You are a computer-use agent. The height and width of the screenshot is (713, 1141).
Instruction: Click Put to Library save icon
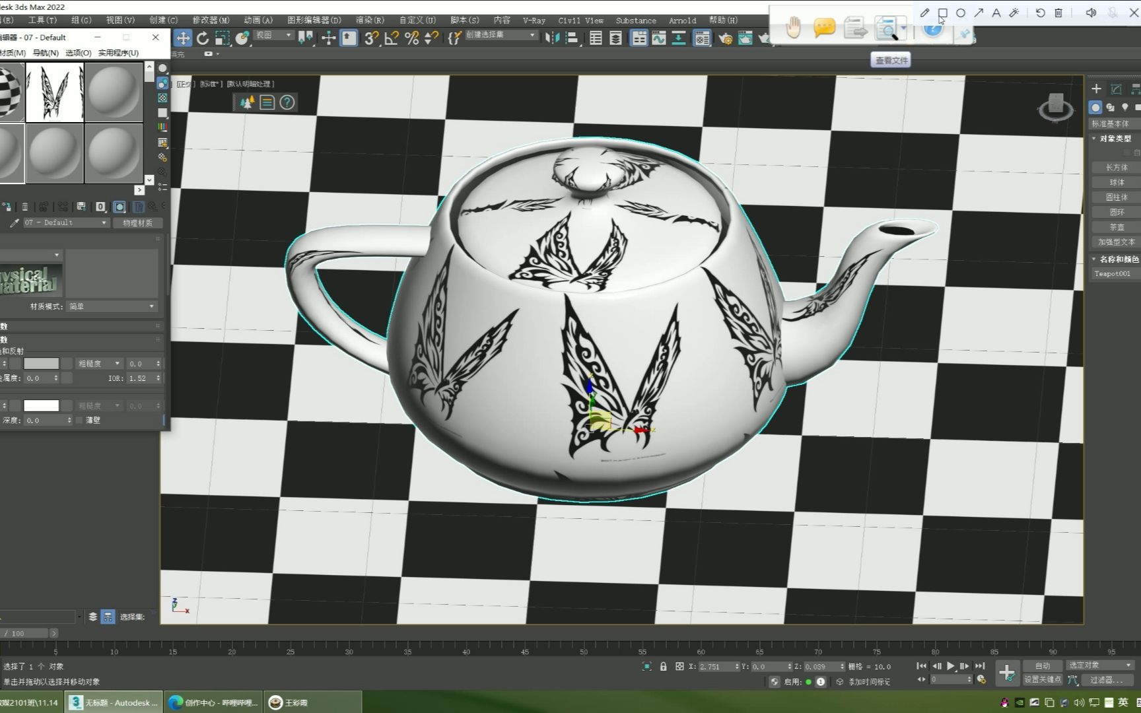click(x=81, y=207)
